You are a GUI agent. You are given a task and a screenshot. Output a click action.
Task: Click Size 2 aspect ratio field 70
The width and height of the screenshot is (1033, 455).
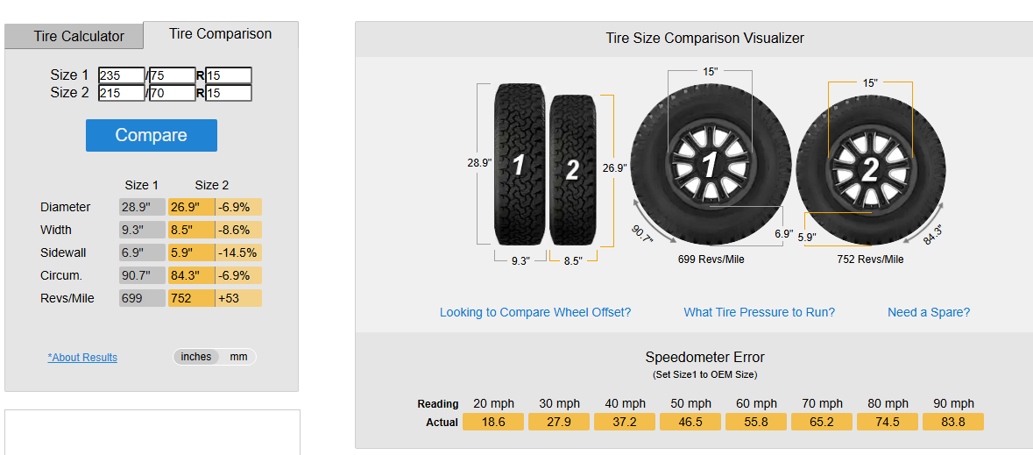point(172,93)
